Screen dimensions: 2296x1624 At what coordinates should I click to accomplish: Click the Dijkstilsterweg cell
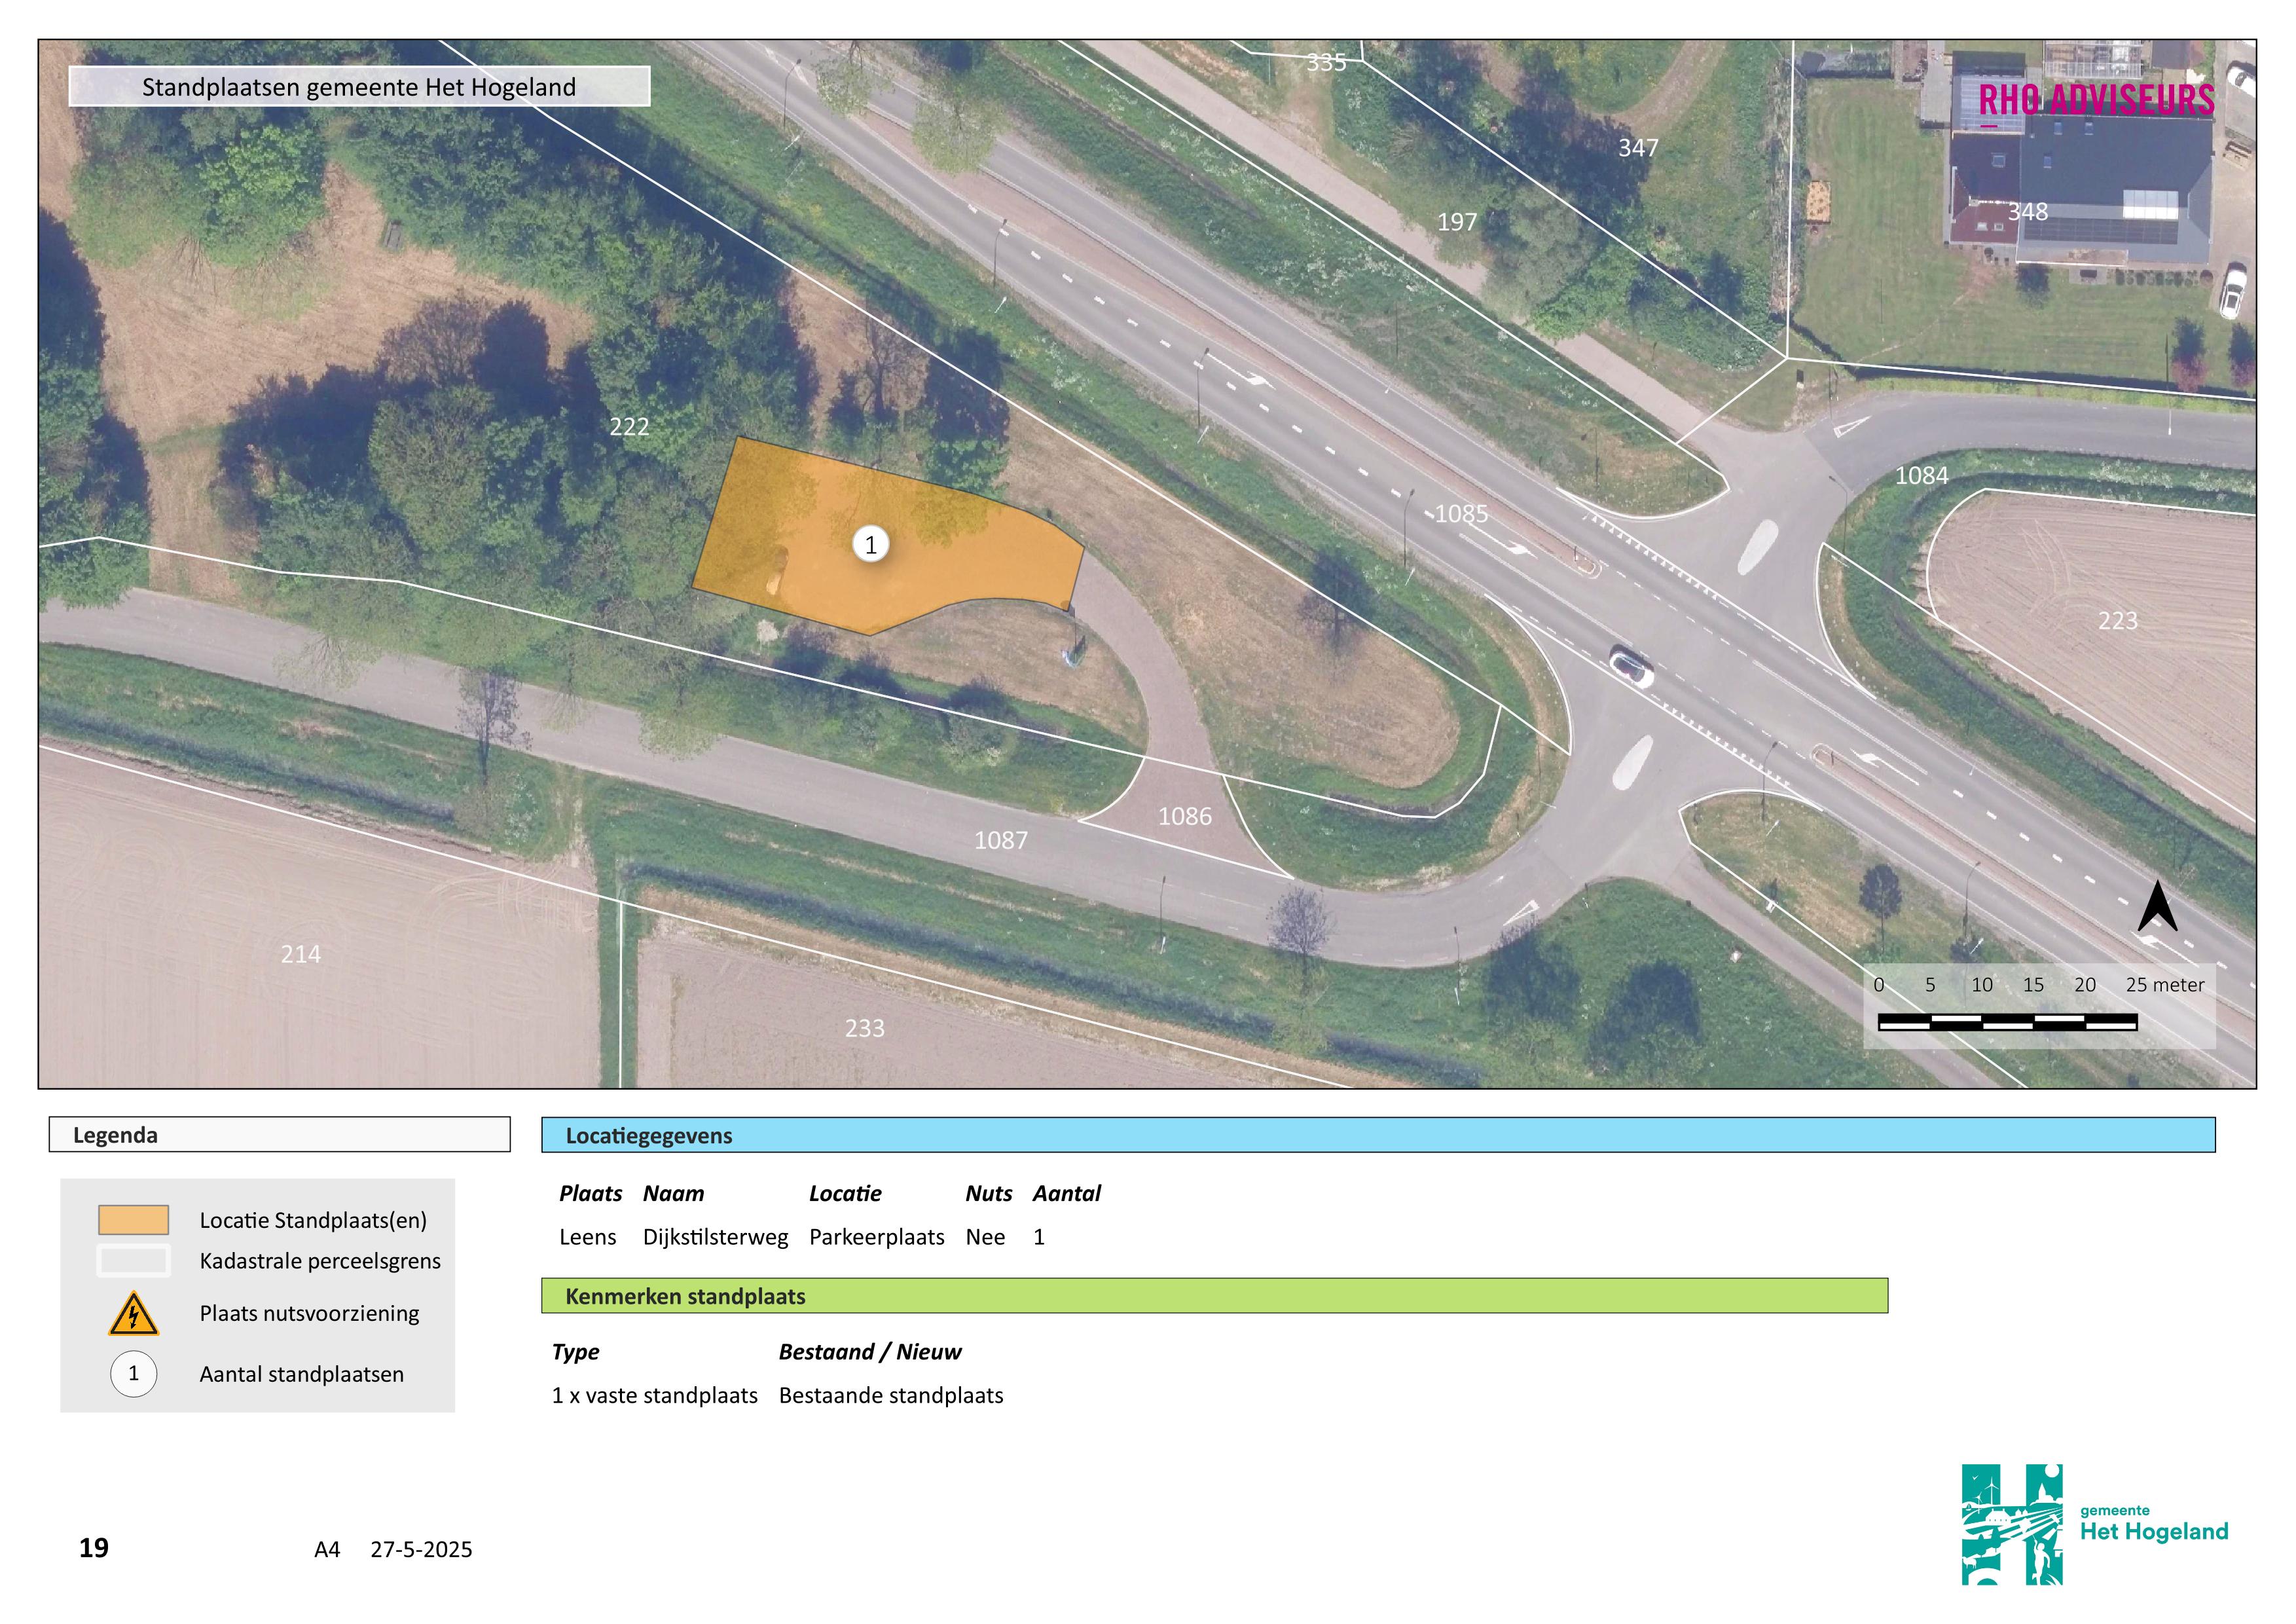pyautogui.click(x=716, y=1238)
